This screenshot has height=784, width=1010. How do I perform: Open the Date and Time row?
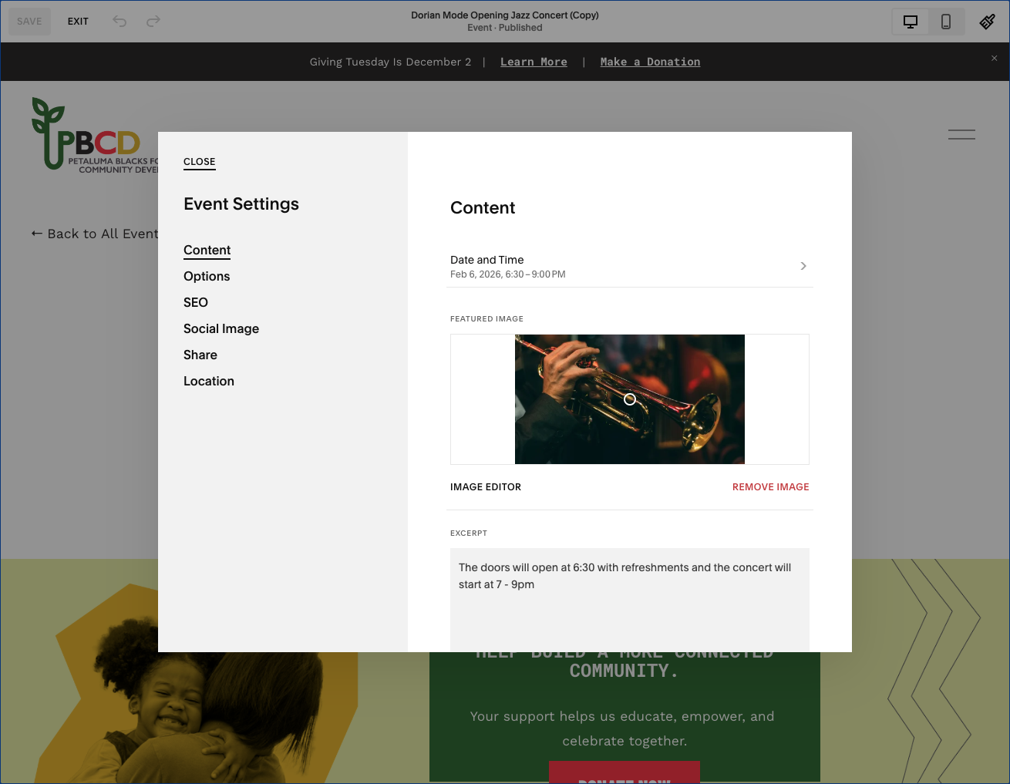(x=630, y=267)
